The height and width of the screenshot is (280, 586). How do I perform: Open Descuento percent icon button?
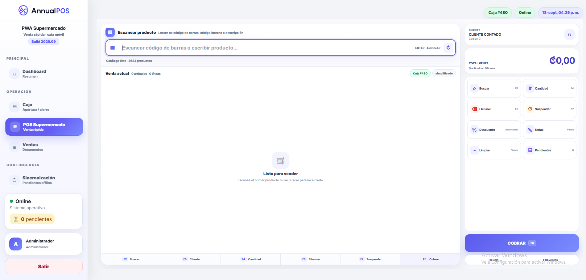[494, 130]
